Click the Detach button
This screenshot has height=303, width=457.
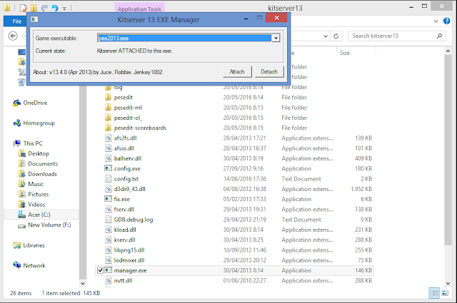pos(269,71)
